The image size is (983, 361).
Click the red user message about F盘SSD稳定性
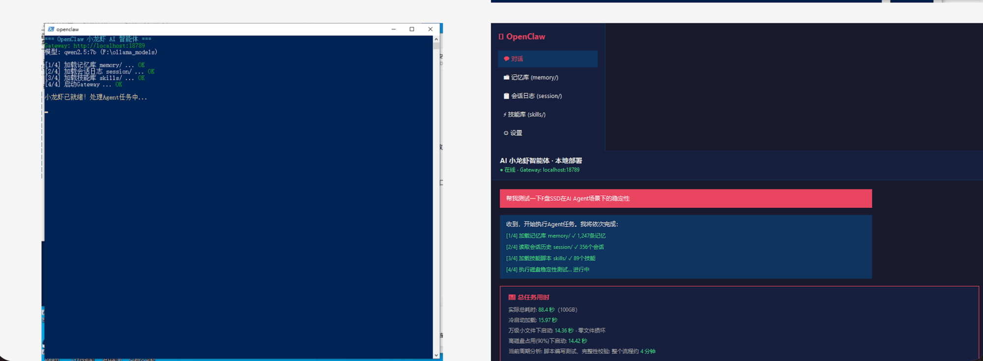tap(686, 198)
